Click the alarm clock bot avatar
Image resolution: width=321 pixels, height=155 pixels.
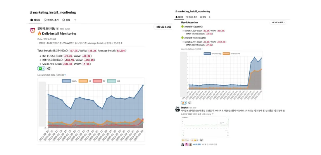(x=33, y=31)
